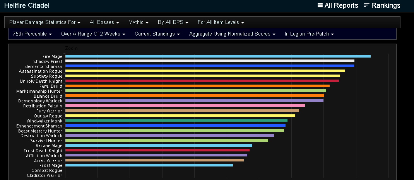The width and height of the screenshot is (414, 180).
Task: Click the Survival Hunter axis label
Action: tap(46, 141)
